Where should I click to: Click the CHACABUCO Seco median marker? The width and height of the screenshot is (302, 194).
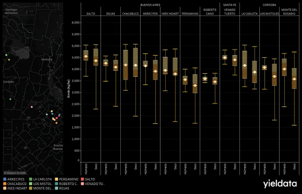click(x=135, y=65)
